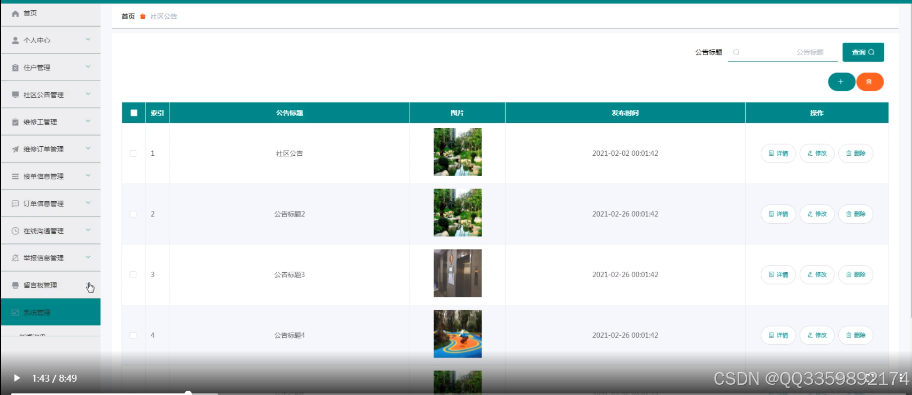912x395 pixels.
Task: Open the 维修订单管理 menu item
Action: (51, 149)
